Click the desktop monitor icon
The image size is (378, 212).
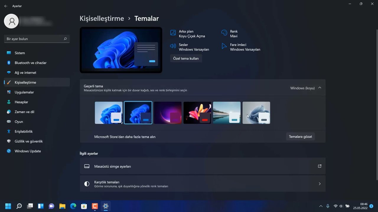tap(87, 166)
